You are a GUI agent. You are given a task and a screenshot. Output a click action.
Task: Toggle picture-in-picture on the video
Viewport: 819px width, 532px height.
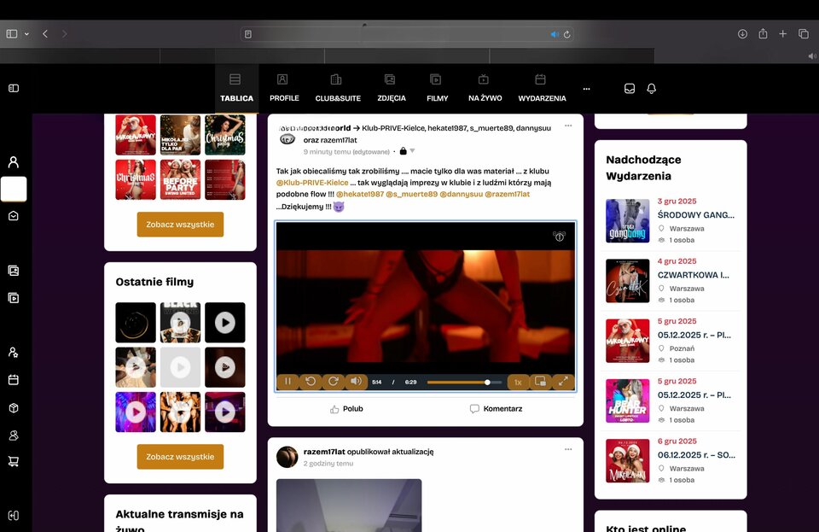click(x=540, y=382)
